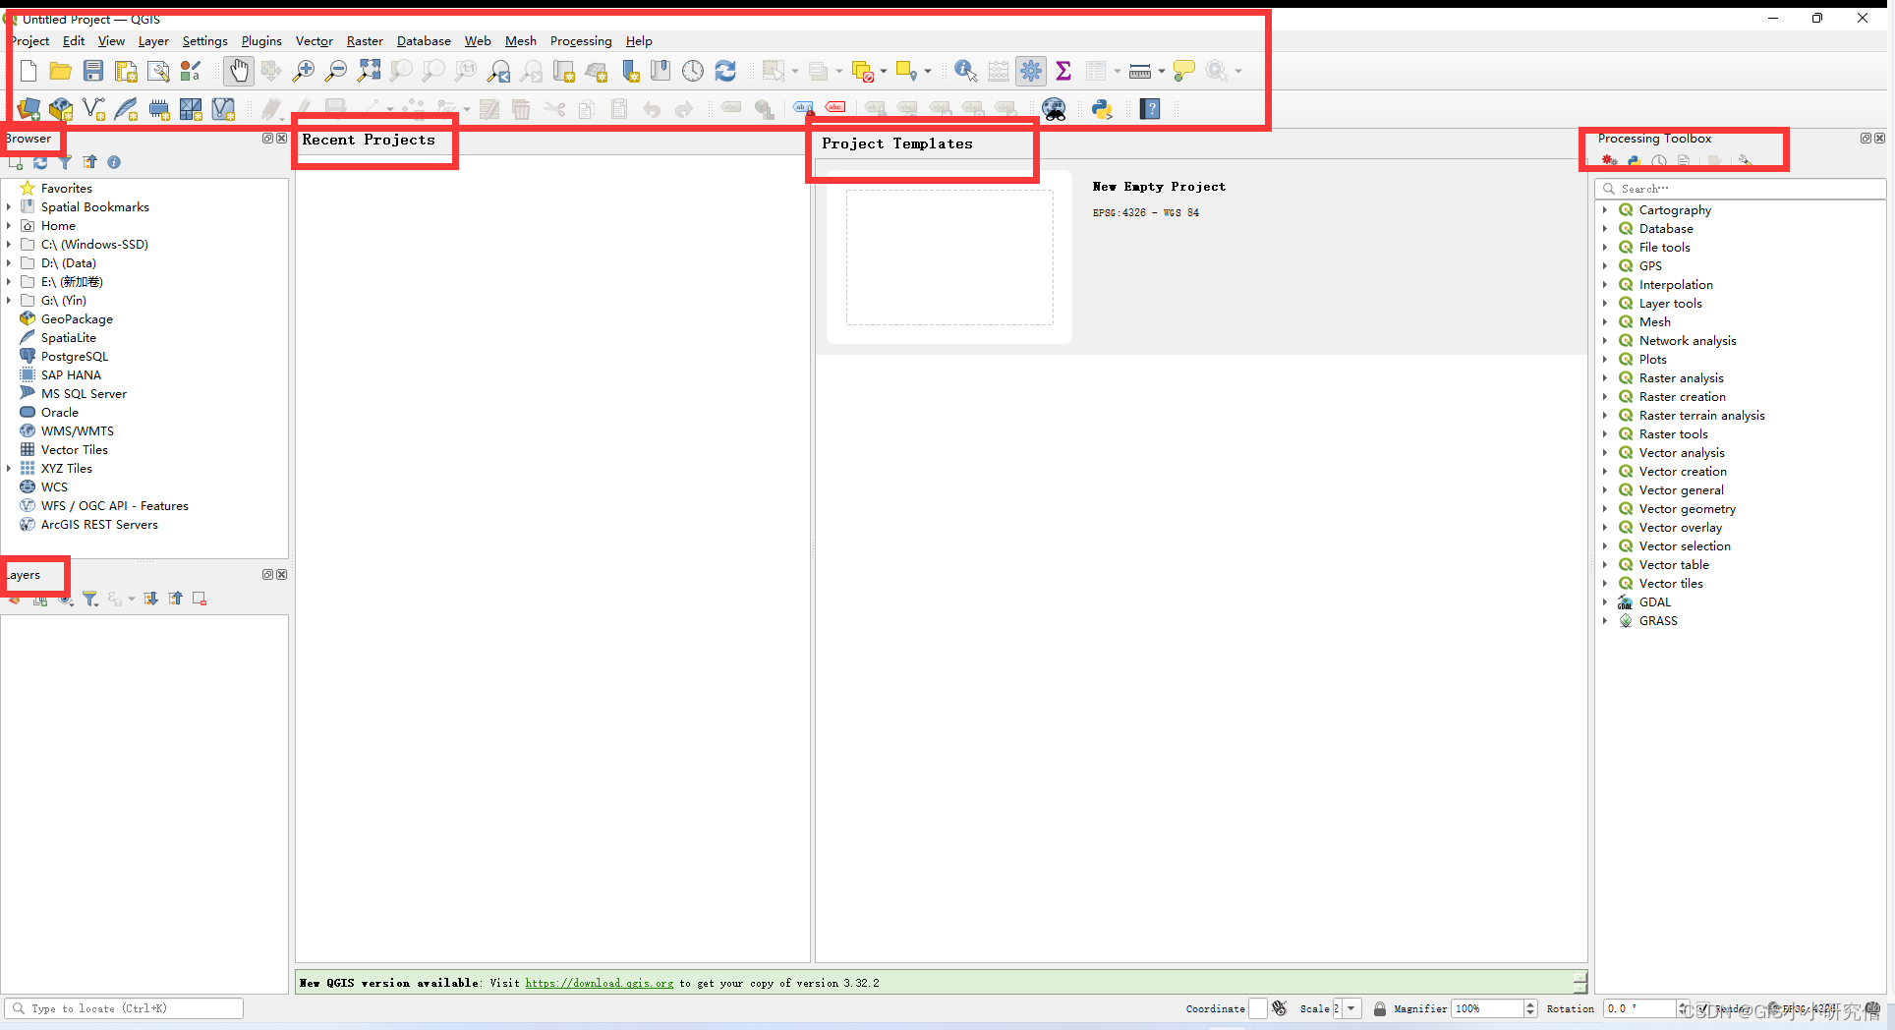Open the Scale dropdown in status bar

pos(1351,1008)
